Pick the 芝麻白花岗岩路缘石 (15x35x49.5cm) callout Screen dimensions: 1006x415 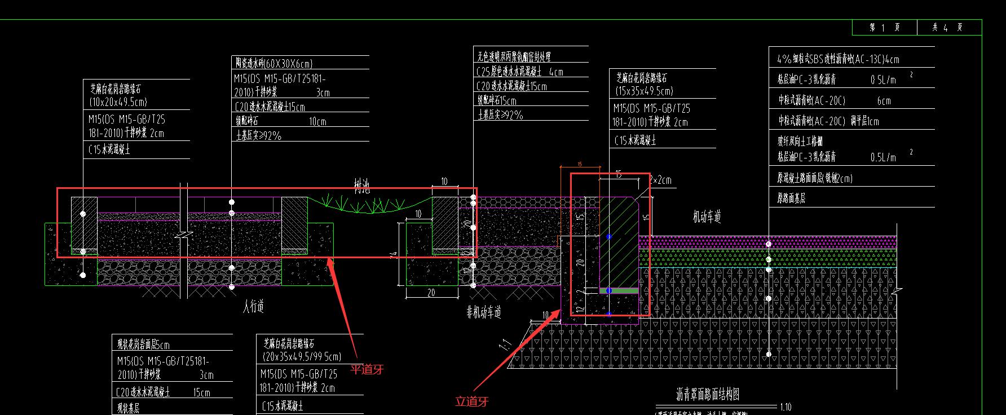click(645, 84)
